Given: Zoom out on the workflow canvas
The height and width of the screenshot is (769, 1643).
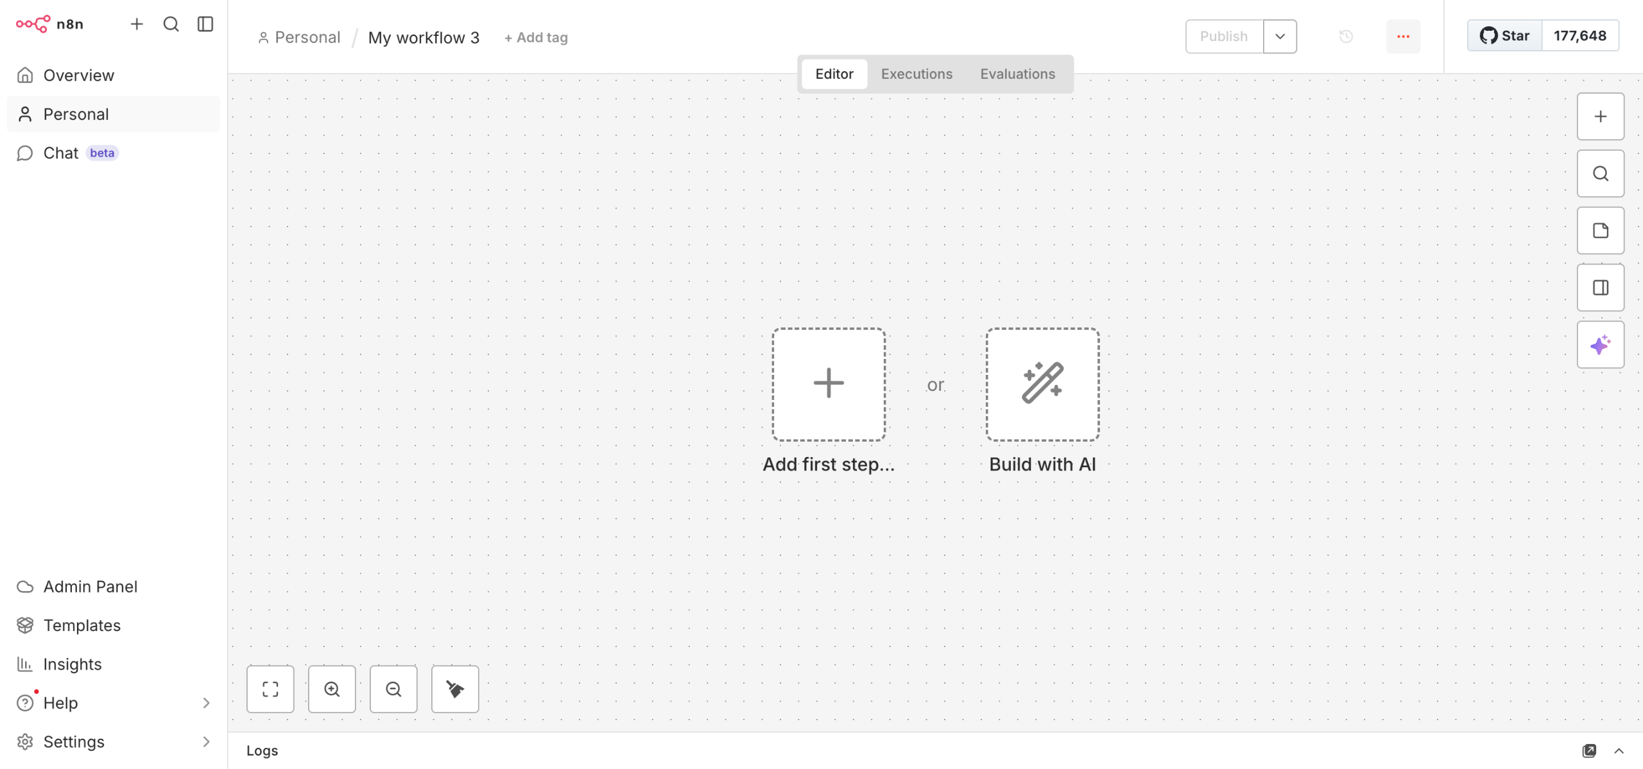Looking at the screenshot, I should click(393, 689).
